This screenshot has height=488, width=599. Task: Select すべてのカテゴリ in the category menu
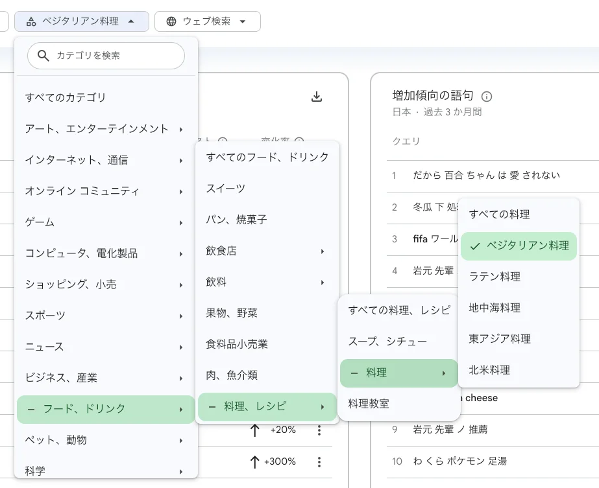(x=106, y=98)
